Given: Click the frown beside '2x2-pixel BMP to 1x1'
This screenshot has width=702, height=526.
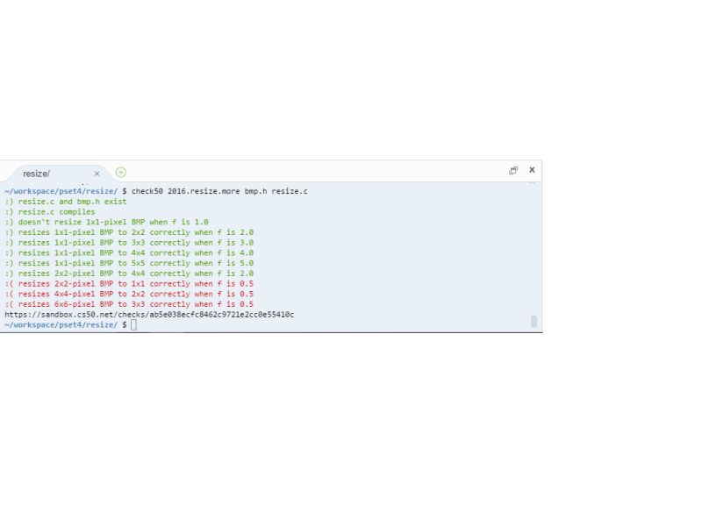Looking at the screenshot, I should pyautogui.click(x=10, y=283).
